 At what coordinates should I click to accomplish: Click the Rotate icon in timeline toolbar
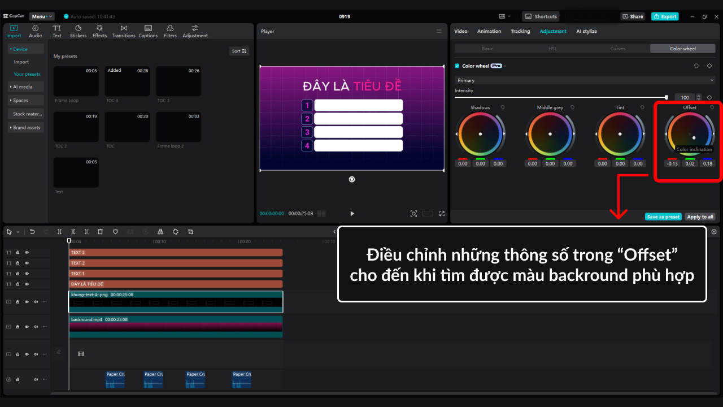point(176,232)
